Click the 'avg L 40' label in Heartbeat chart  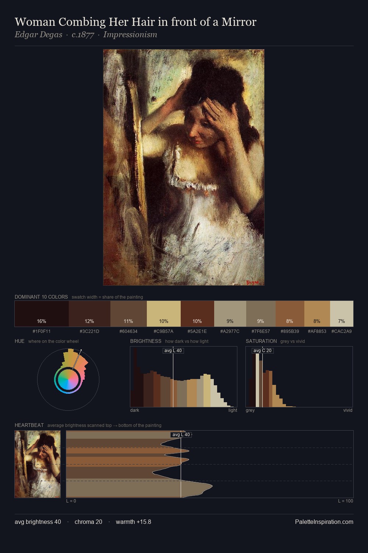pos(181,435)
